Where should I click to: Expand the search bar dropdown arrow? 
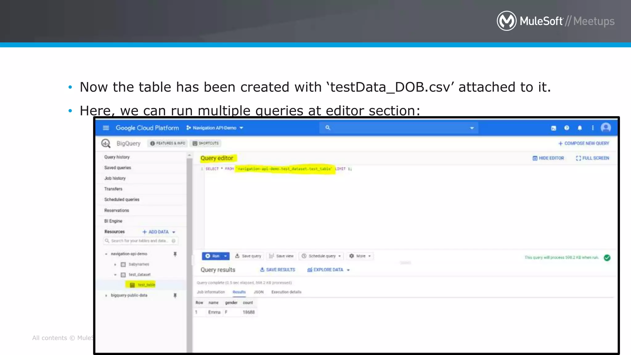point(472,128)
